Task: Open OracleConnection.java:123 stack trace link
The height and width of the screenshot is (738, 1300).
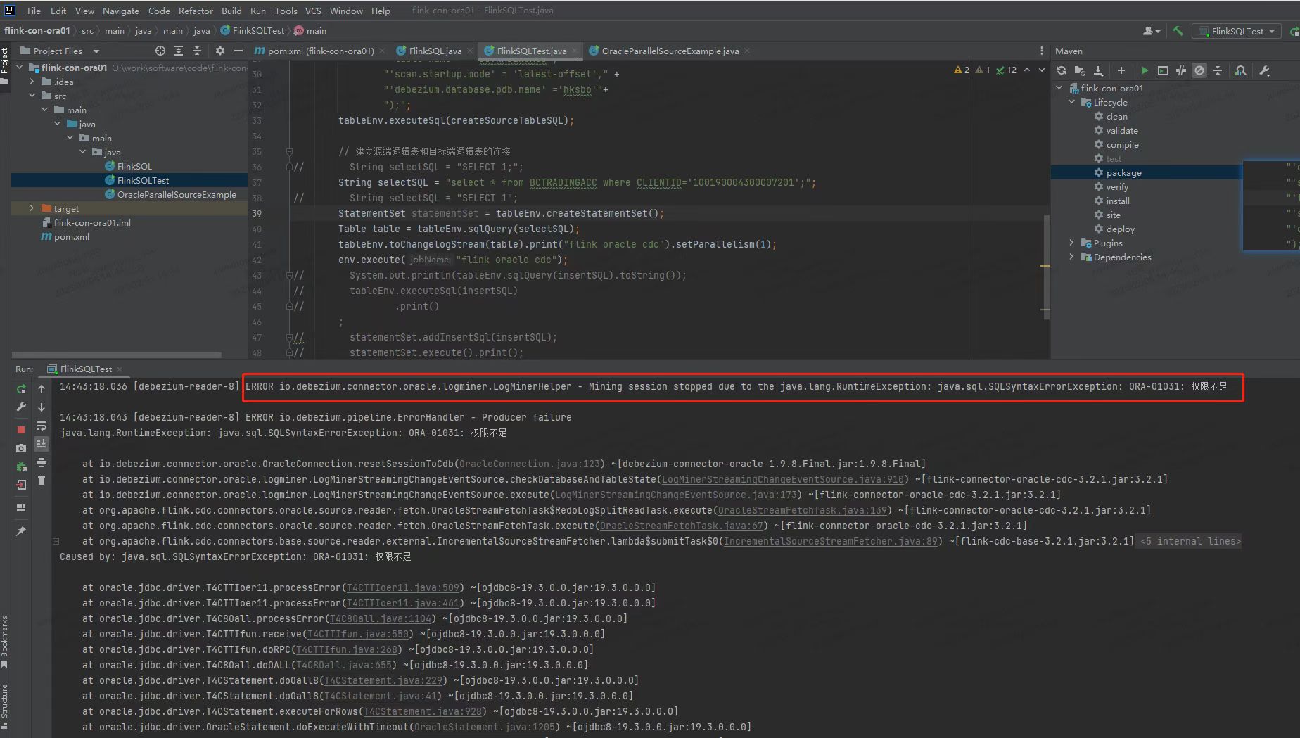Action: 530,464
